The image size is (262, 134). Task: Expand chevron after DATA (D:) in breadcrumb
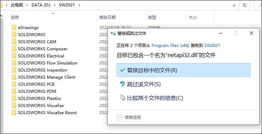pos(55,5)
